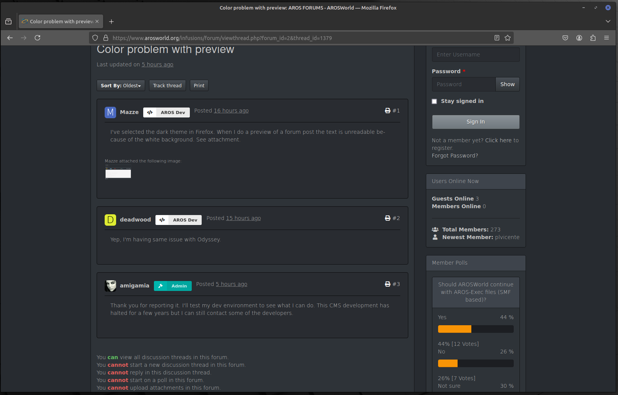Expand the list all tabs chevron

[608, 21]
